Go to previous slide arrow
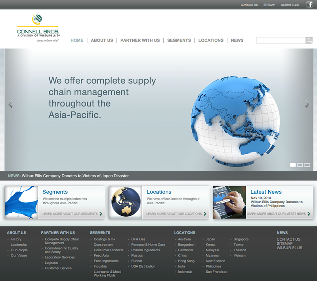 click(x=10, y=104)
